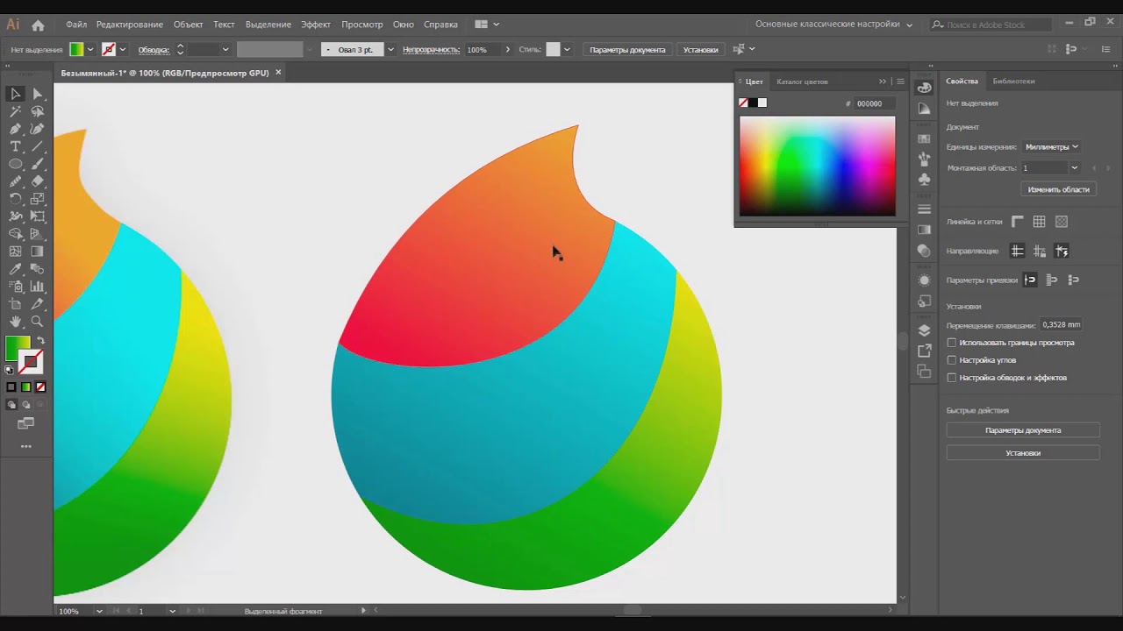Select the Pen tool in the toolbar
The image size is (1123, 631).
point(15,130)
